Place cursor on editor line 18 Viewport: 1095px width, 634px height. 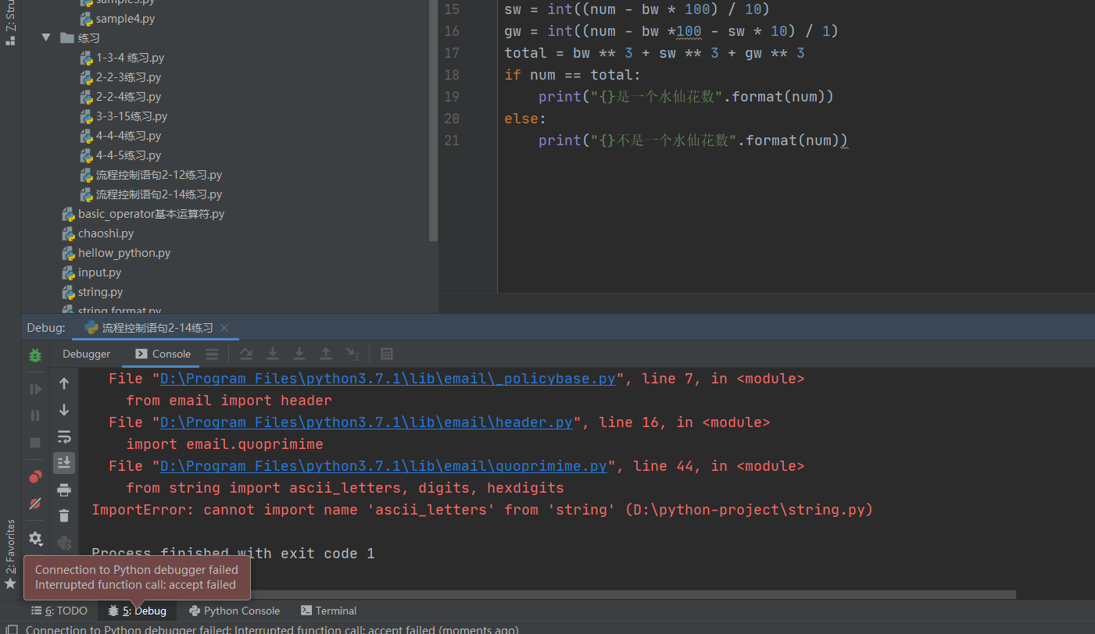coord(573,75)
